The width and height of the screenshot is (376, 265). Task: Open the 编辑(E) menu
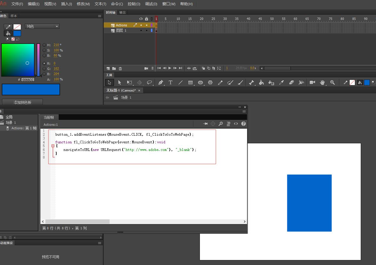point(34,4)
